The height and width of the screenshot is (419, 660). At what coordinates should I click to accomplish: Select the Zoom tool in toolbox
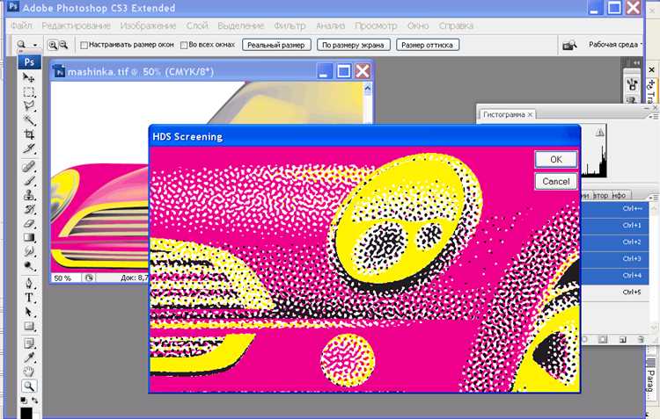(29, 386)
